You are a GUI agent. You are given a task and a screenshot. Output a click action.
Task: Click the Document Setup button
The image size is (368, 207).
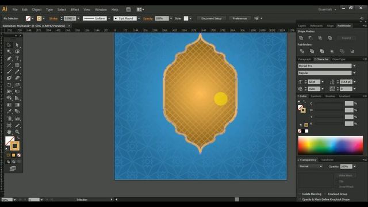pos(211,18)
